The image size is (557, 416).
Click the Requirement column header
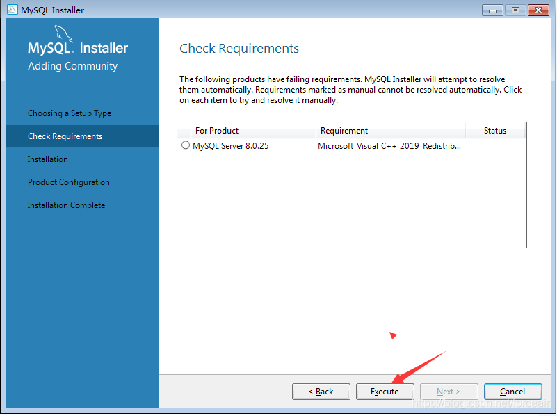click(390, 131)
